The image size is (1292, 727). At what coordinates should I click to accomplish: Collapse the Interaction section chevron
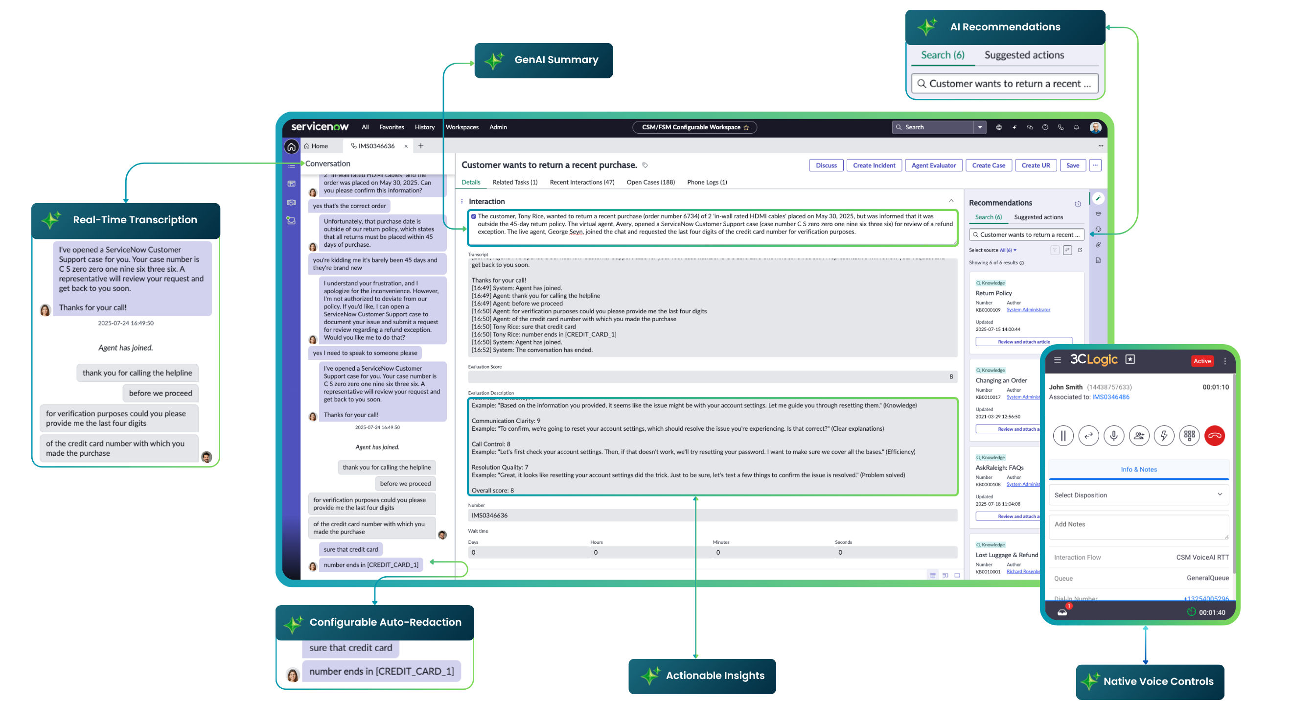pyautogui.click(x=951, y=201)
